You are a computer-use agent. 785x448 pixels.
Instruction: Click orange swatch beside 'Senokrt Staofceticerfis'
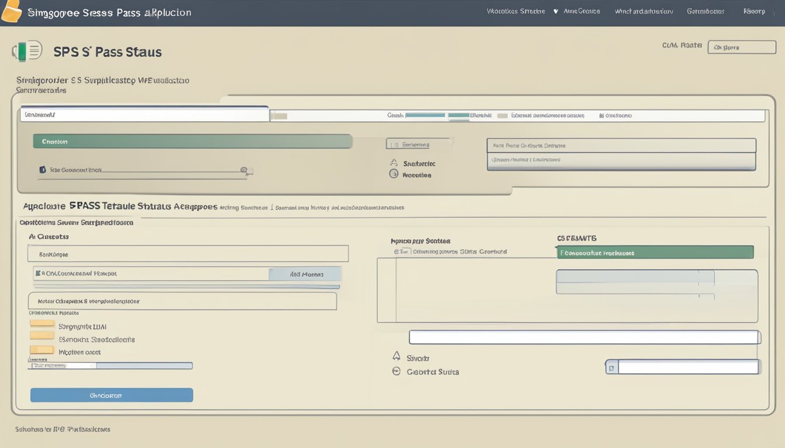tap(42, 335)
